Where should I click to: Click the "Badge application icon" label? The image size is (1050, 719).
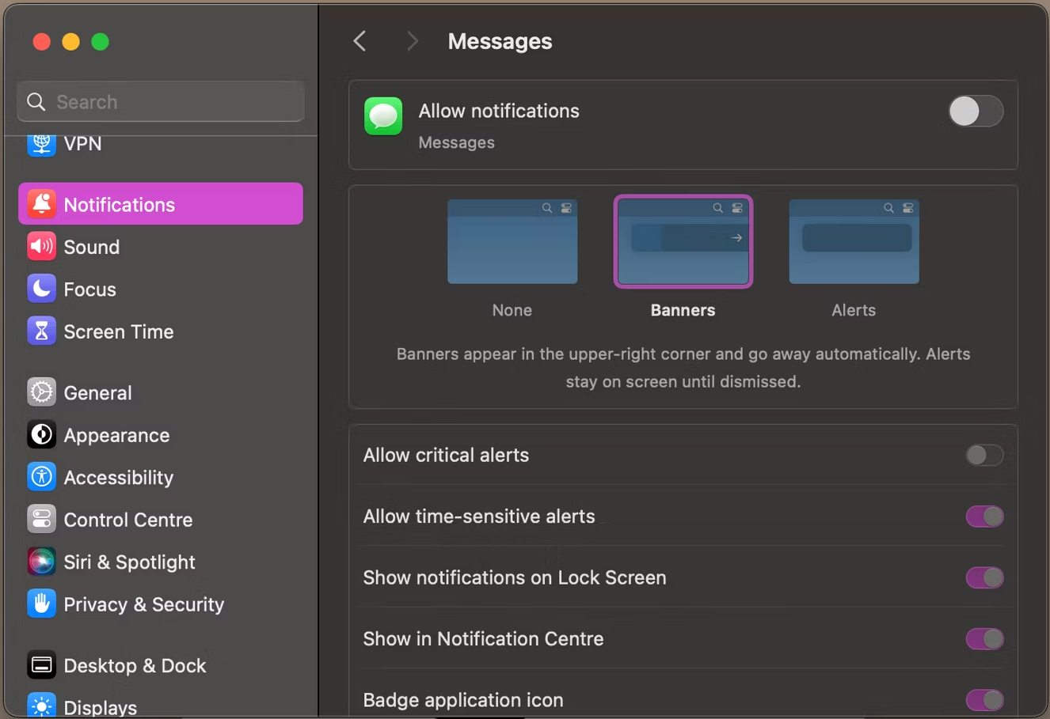(x=463, y=700)
